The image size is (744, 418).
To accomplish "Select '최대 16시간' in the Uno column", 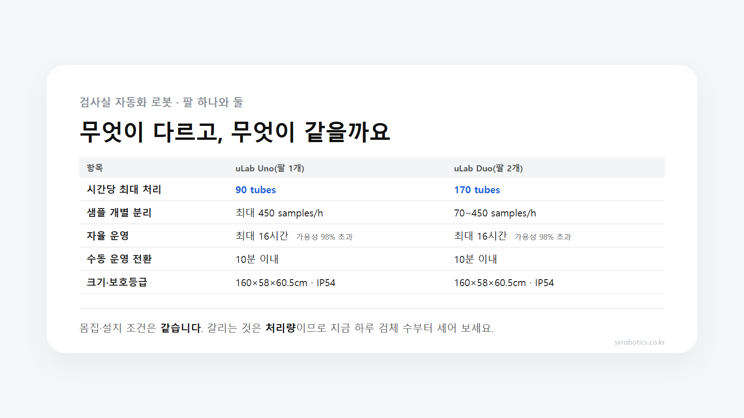I will (262, 236).
